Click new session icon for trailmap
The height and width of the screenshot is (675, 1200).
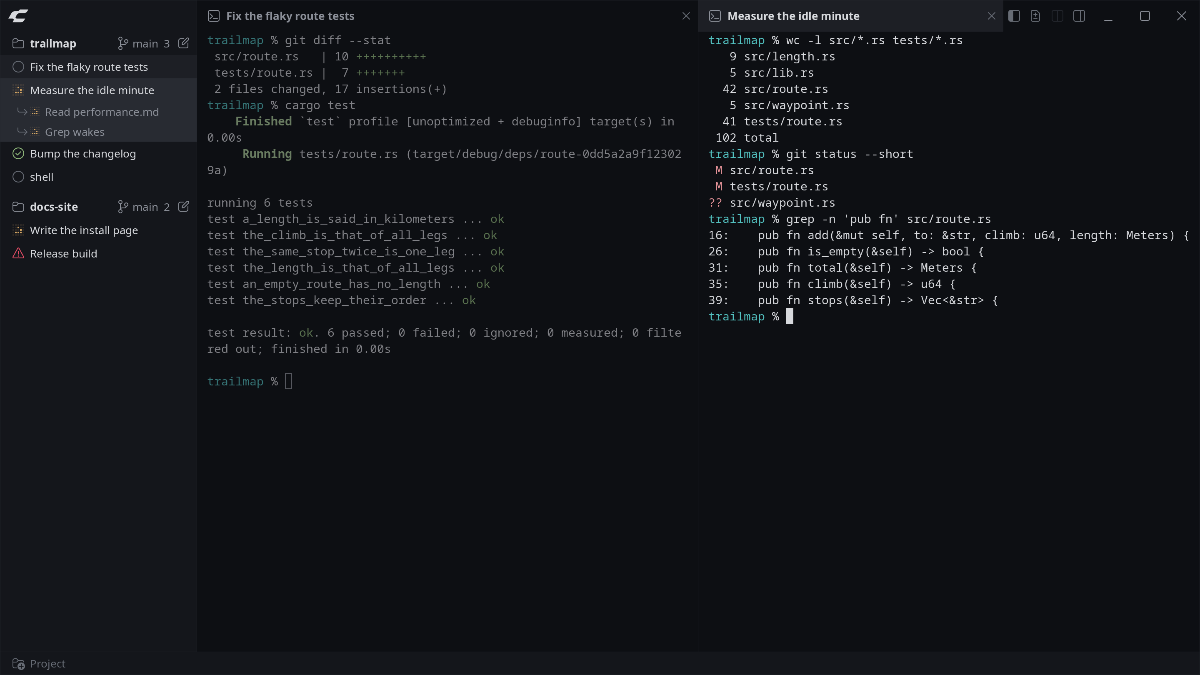tap(183, 43)
